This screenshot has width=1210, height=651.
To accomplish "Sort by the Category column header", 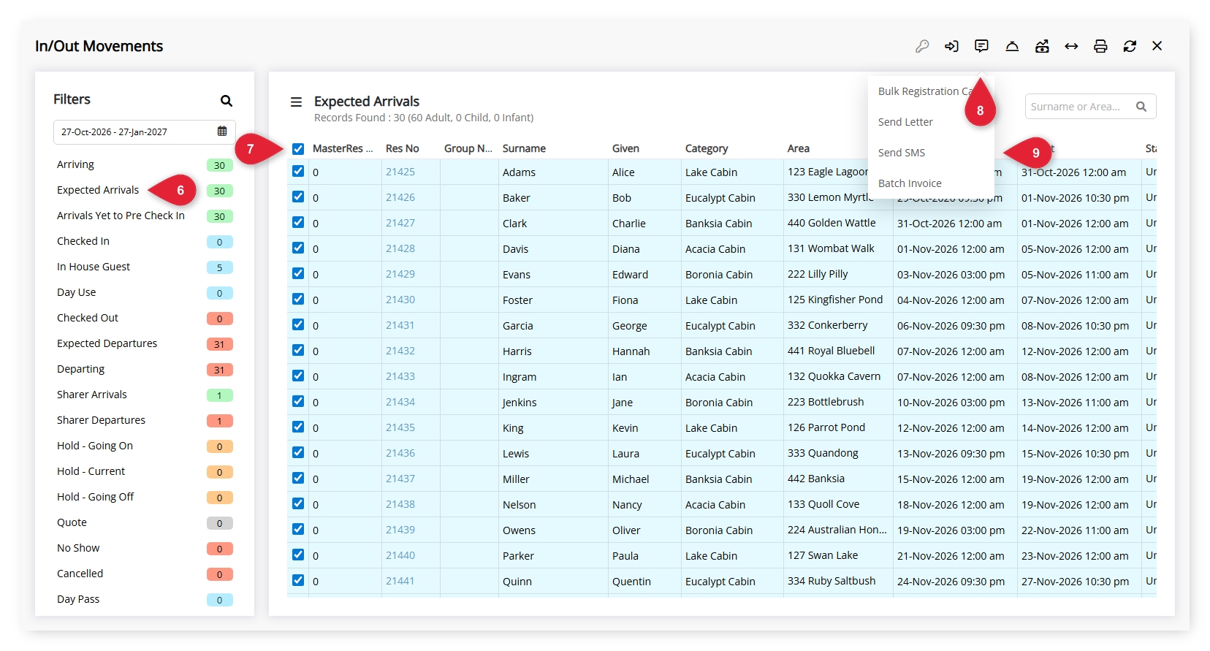I will 707,148.
